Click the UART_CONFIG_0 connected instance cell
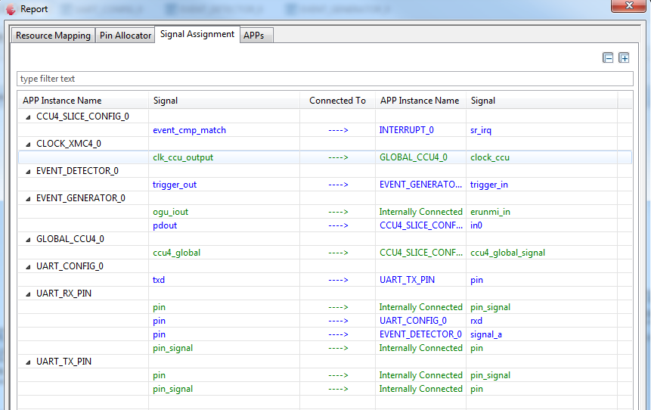 click(413, 321)
